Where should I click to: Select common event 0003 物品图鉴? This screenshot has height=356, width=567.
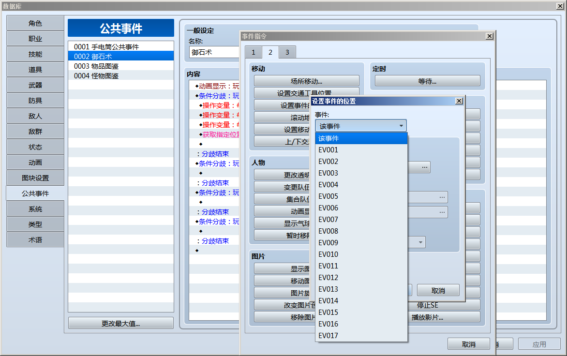click(121, 66)
